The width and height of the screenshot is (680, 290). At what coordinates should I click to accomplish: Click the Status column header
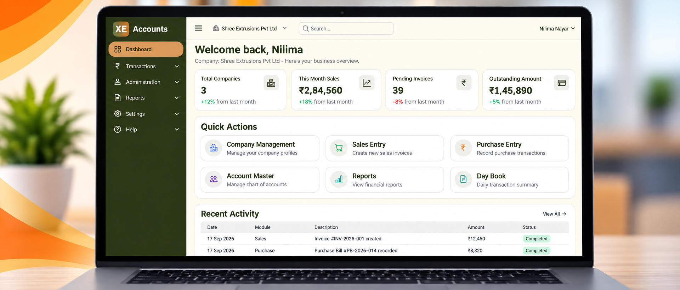tap(529, 227)
